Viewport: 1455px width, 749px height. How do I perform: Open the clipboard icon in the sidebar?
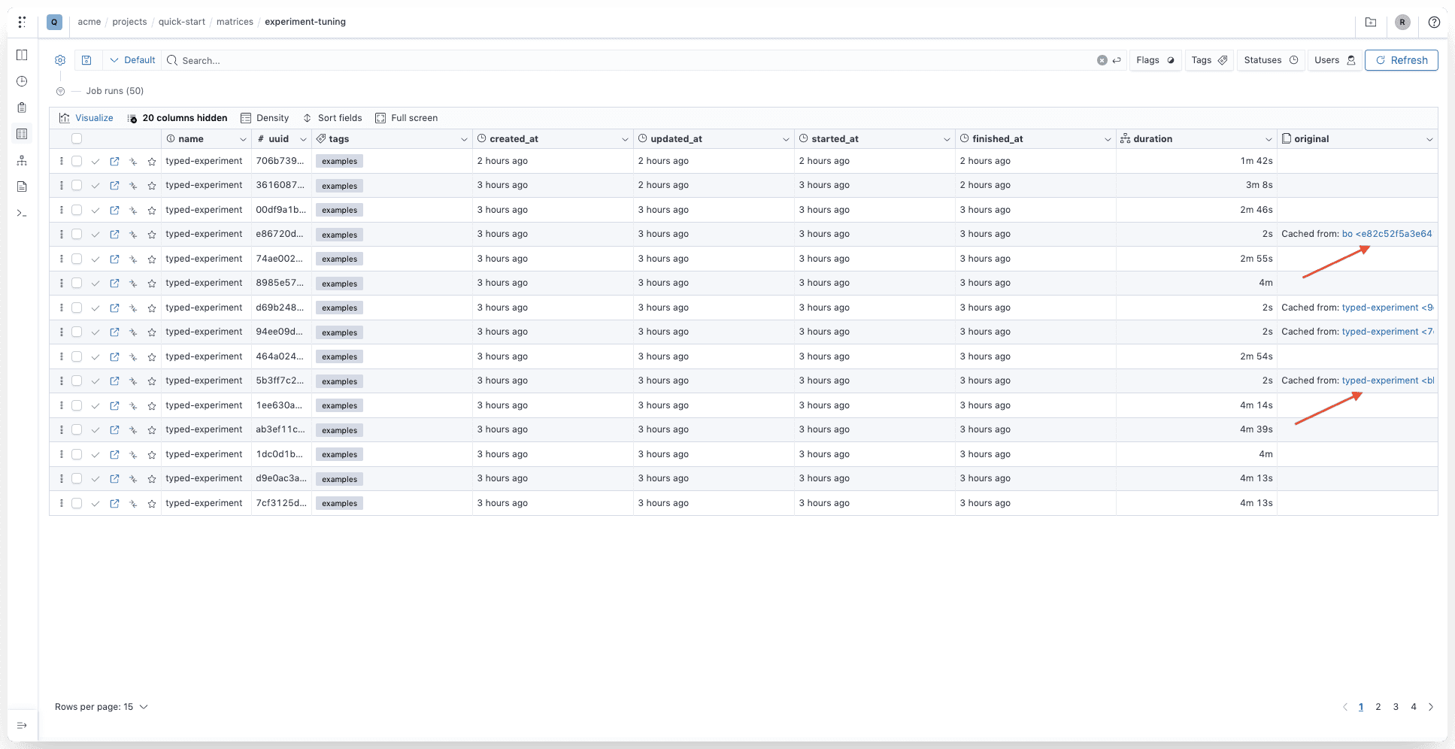click(x=22, y=107)
